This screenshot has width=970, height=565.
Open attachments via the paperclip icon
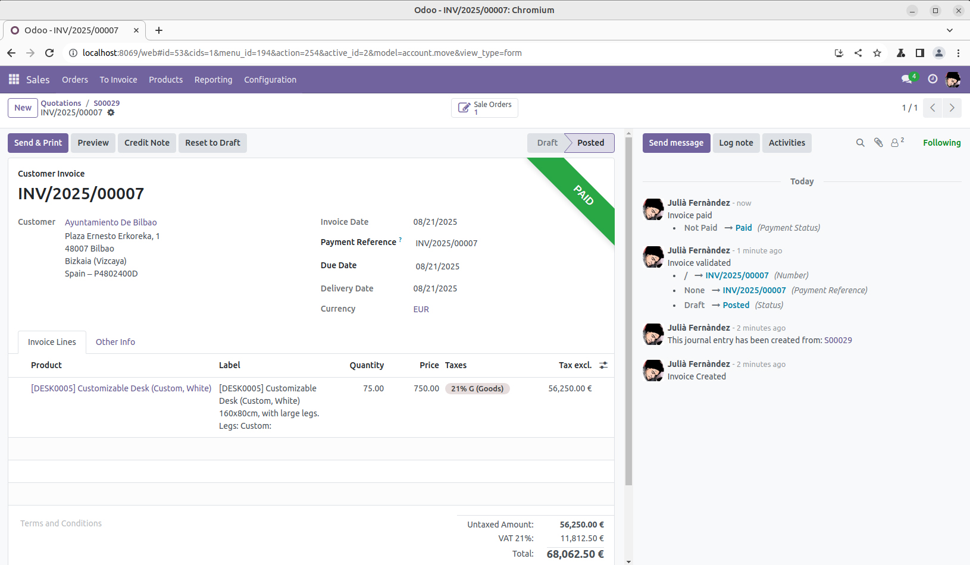(878, 143)
